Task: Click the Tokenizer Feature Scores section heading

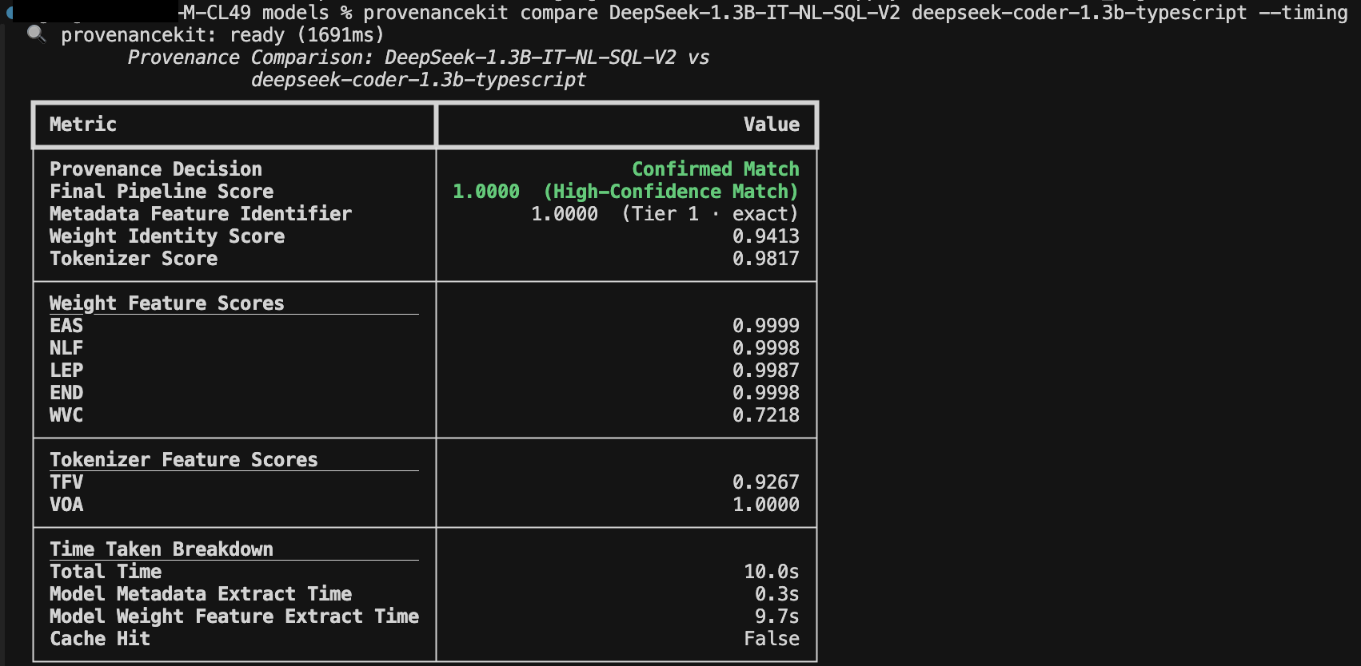Action: [x=184, y=460]
